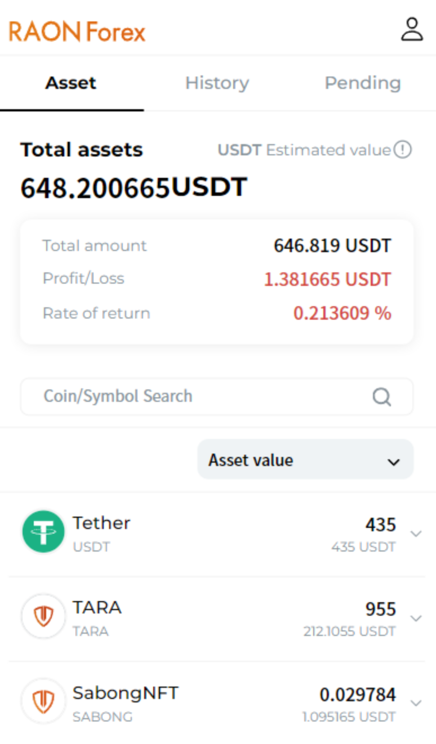Click the SabongNFT coin icon

click(x=43, y=701)
